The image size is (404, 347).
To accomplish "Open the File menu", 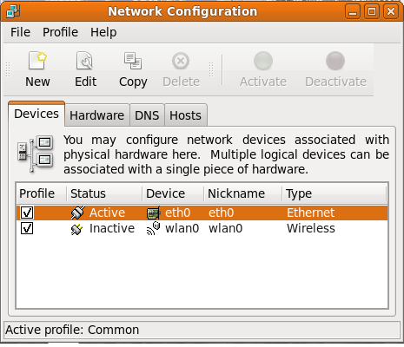I will tap(20, 32).
